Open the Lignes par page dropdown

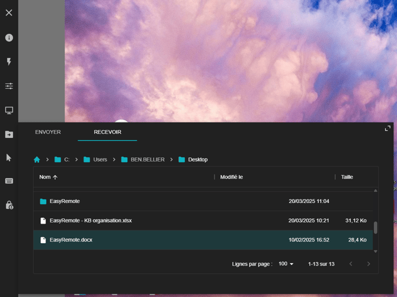[286, 264]
